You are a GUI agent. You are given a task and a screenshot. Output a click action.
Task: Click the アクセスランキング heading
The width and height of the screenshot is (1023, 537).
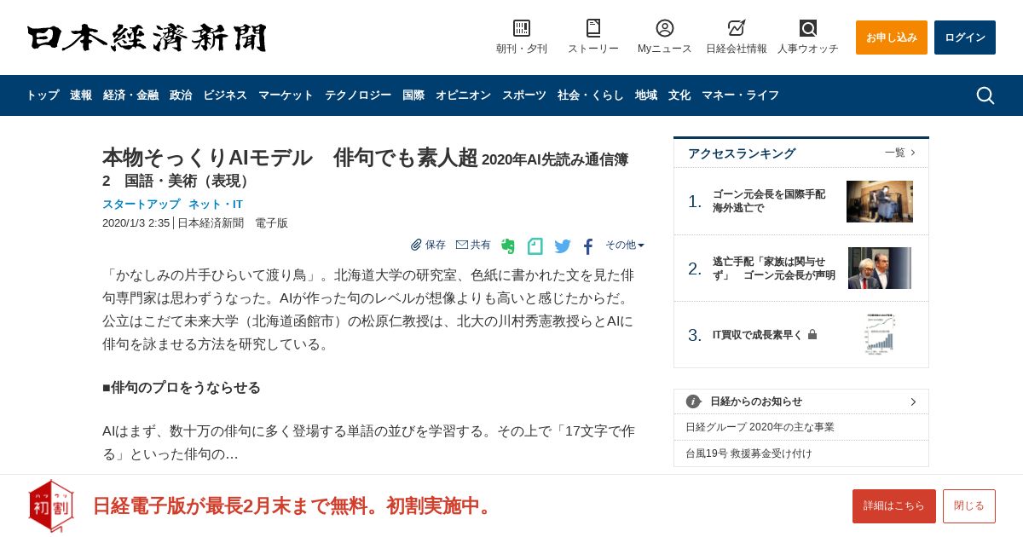coord(742,153)
